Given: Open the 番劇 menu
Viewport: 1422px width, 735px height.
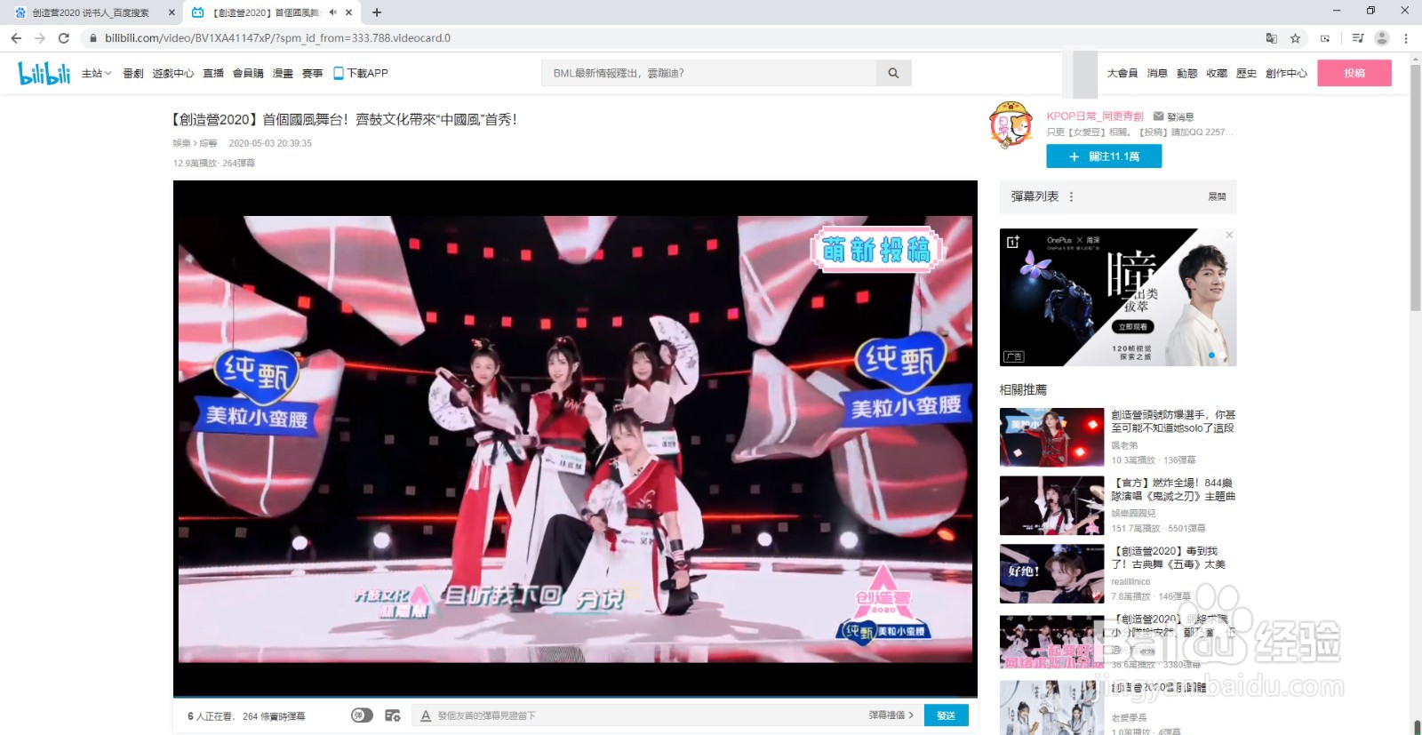Looking at the screenshot, I should pyautogui.click(x=132, y=73).
